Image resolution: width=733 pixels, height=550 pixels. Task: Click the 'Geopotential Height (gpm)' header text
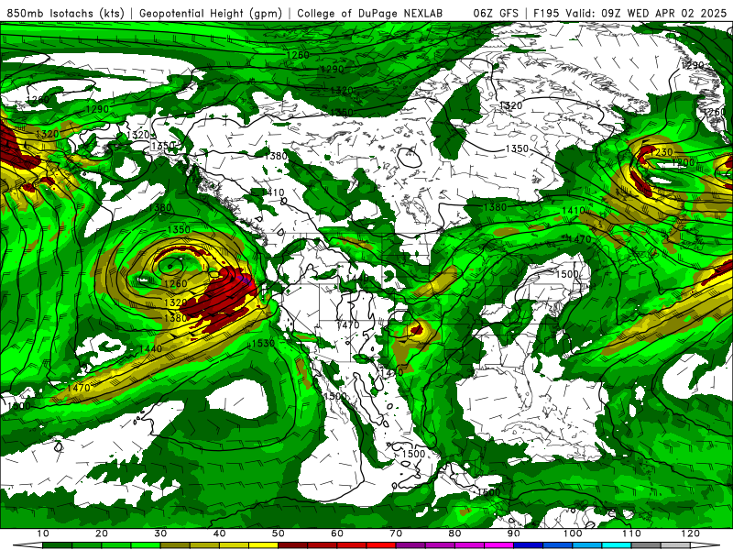tap(211, 13)
